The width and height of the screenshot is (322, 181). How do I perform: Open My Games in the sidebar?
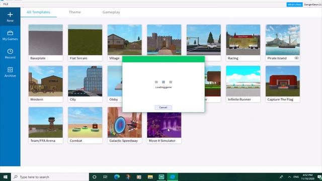10,36
